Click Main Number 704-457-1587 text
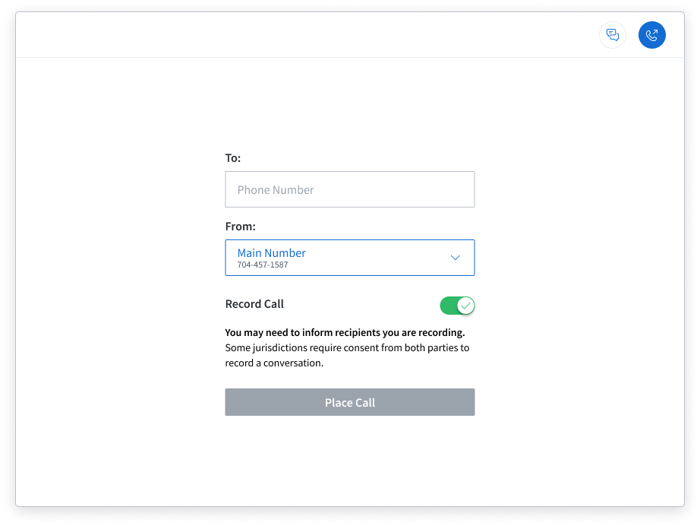Image resolution: width=700 pixels, height=526 pixels. point(271,258)
